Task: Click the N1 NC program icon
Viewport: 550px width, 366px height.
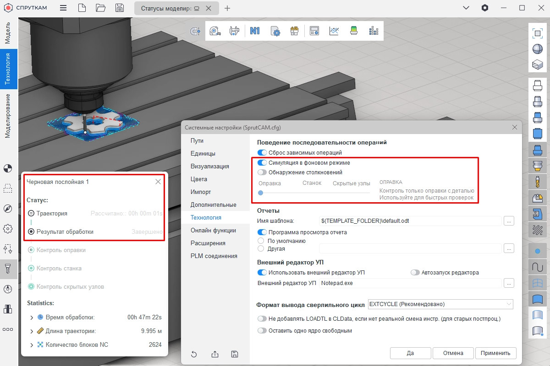Action: 255,31
